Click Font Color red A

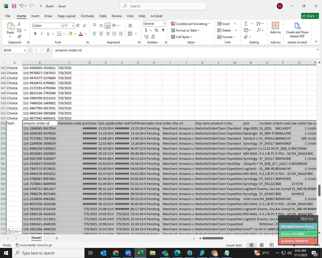[x=81, y=34]
